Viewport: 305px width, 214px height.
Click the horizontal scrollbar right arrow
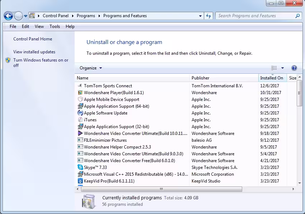pyautogui.click(x=293, y=189)
